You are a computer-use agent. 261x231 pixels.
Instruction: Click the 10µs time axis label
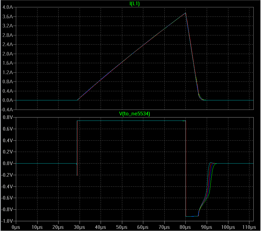(x=37, y=227)
